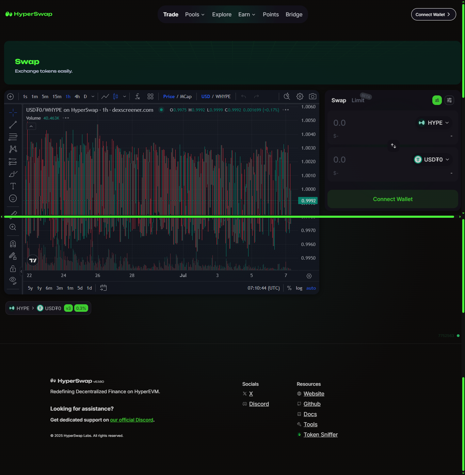Set the chart range to 5d
This screenshot has height=475, width=465.
[80, 288]
